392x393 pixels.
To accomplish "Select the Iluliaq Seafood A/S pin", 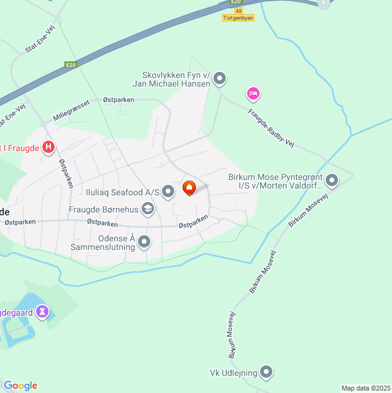I will (x=168, y=192).
